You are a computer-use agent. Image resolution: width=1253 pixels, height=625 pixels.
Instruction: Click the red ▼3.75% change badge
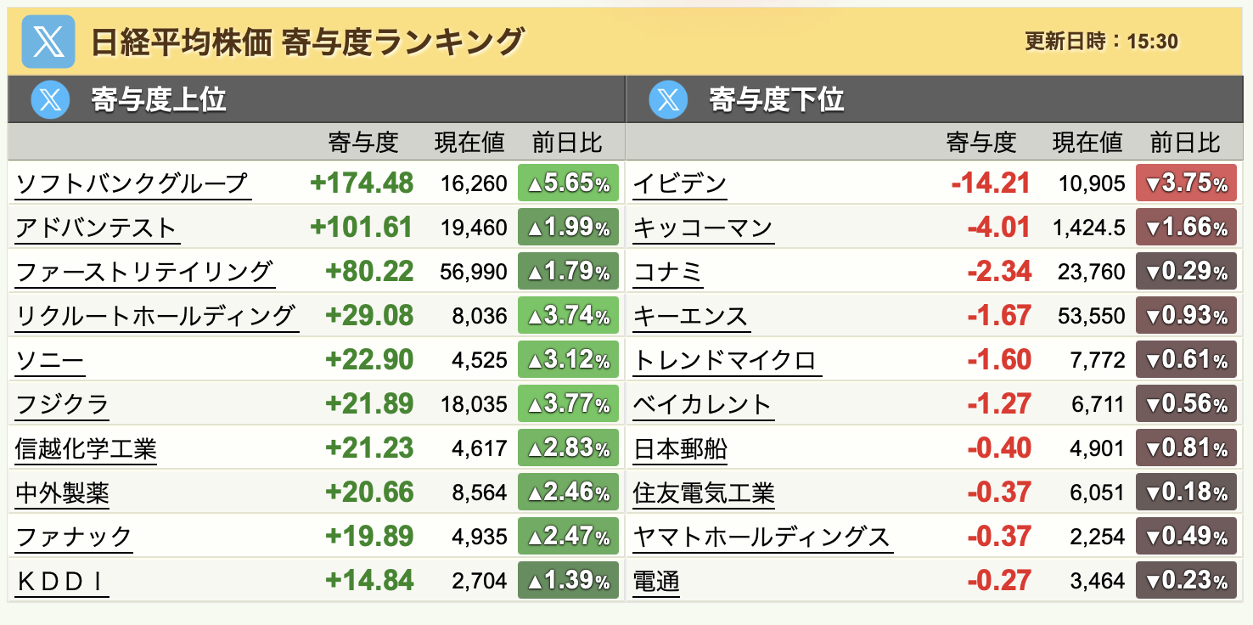click(x=1186, y=183)
